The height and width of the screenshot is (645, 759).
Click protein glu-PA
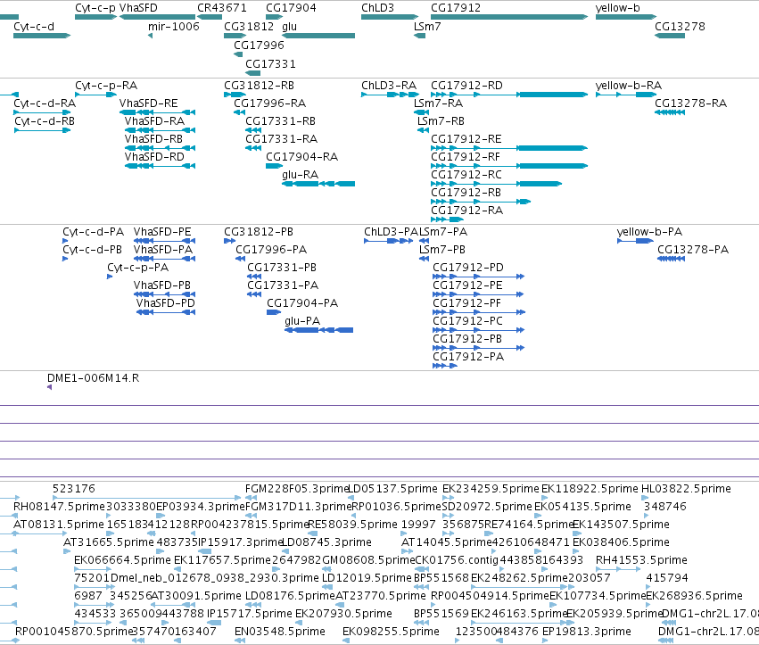[302, 321]
